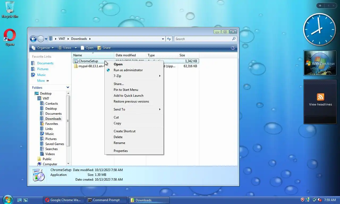Open Properties from context menu

tap(134, 151)
